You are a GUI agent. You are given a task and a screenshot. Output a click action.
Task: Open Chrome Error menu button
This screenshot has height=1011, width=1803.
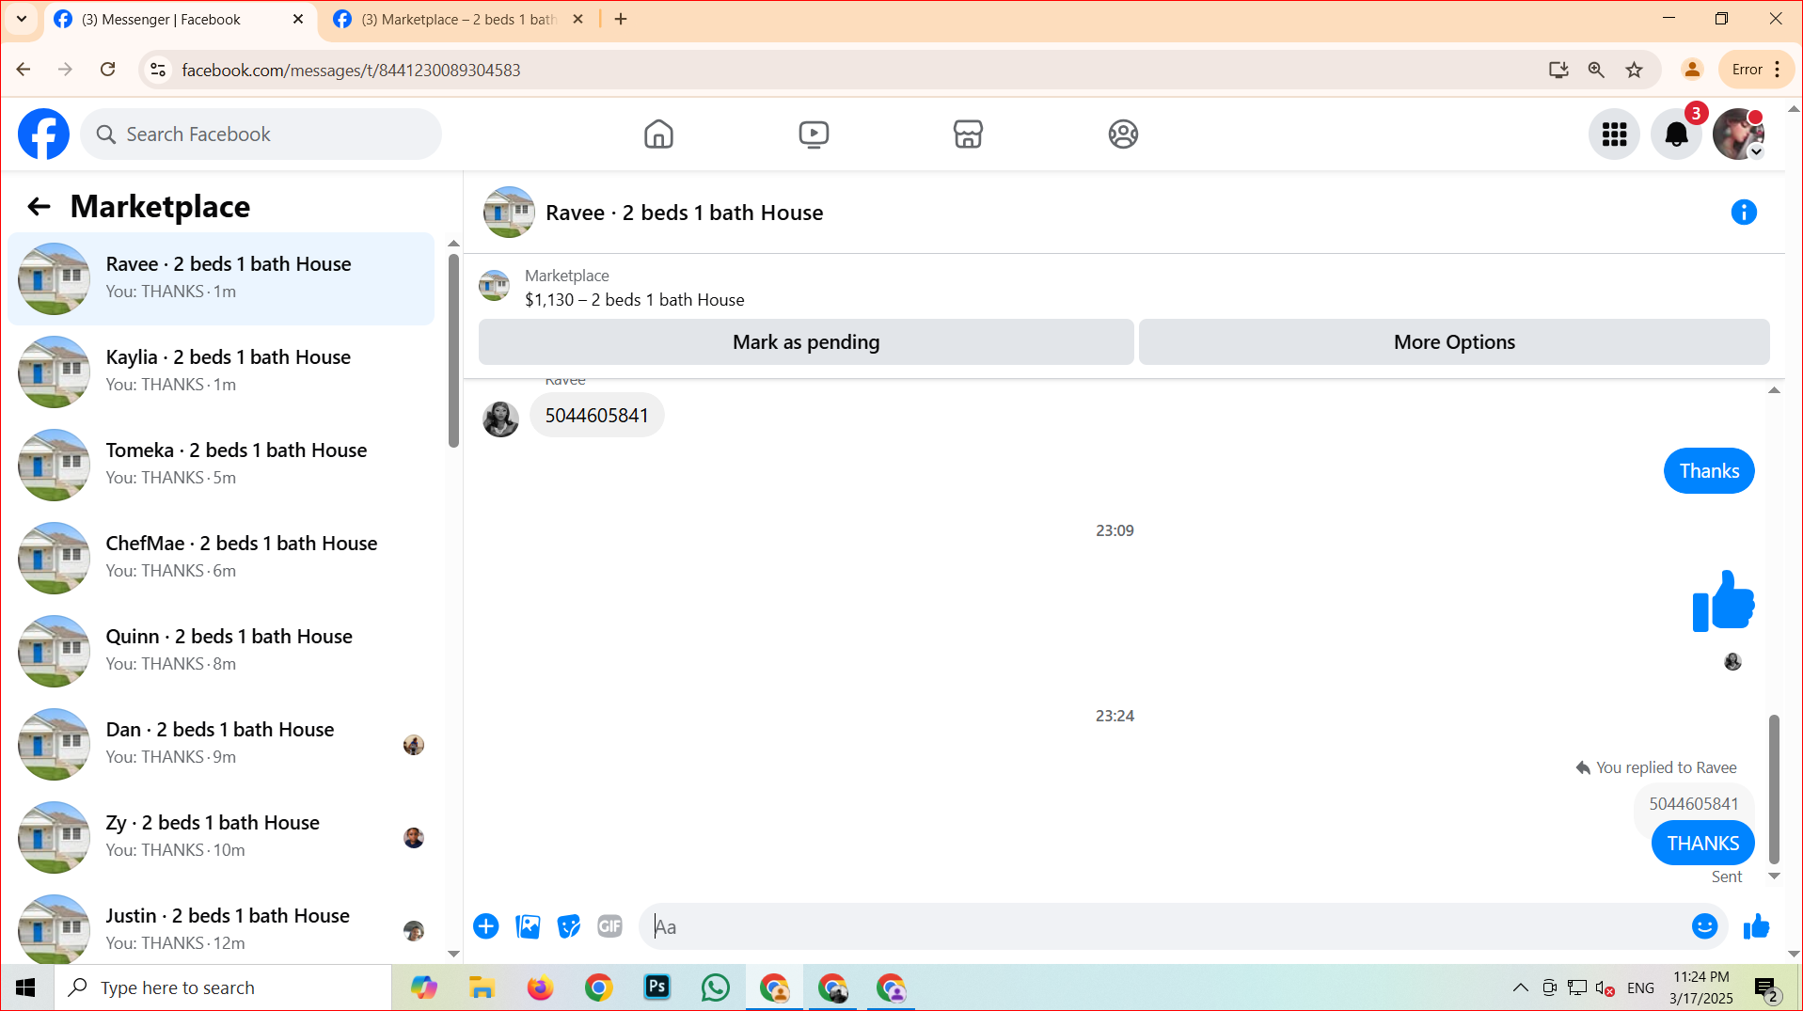click(1757, 70)
